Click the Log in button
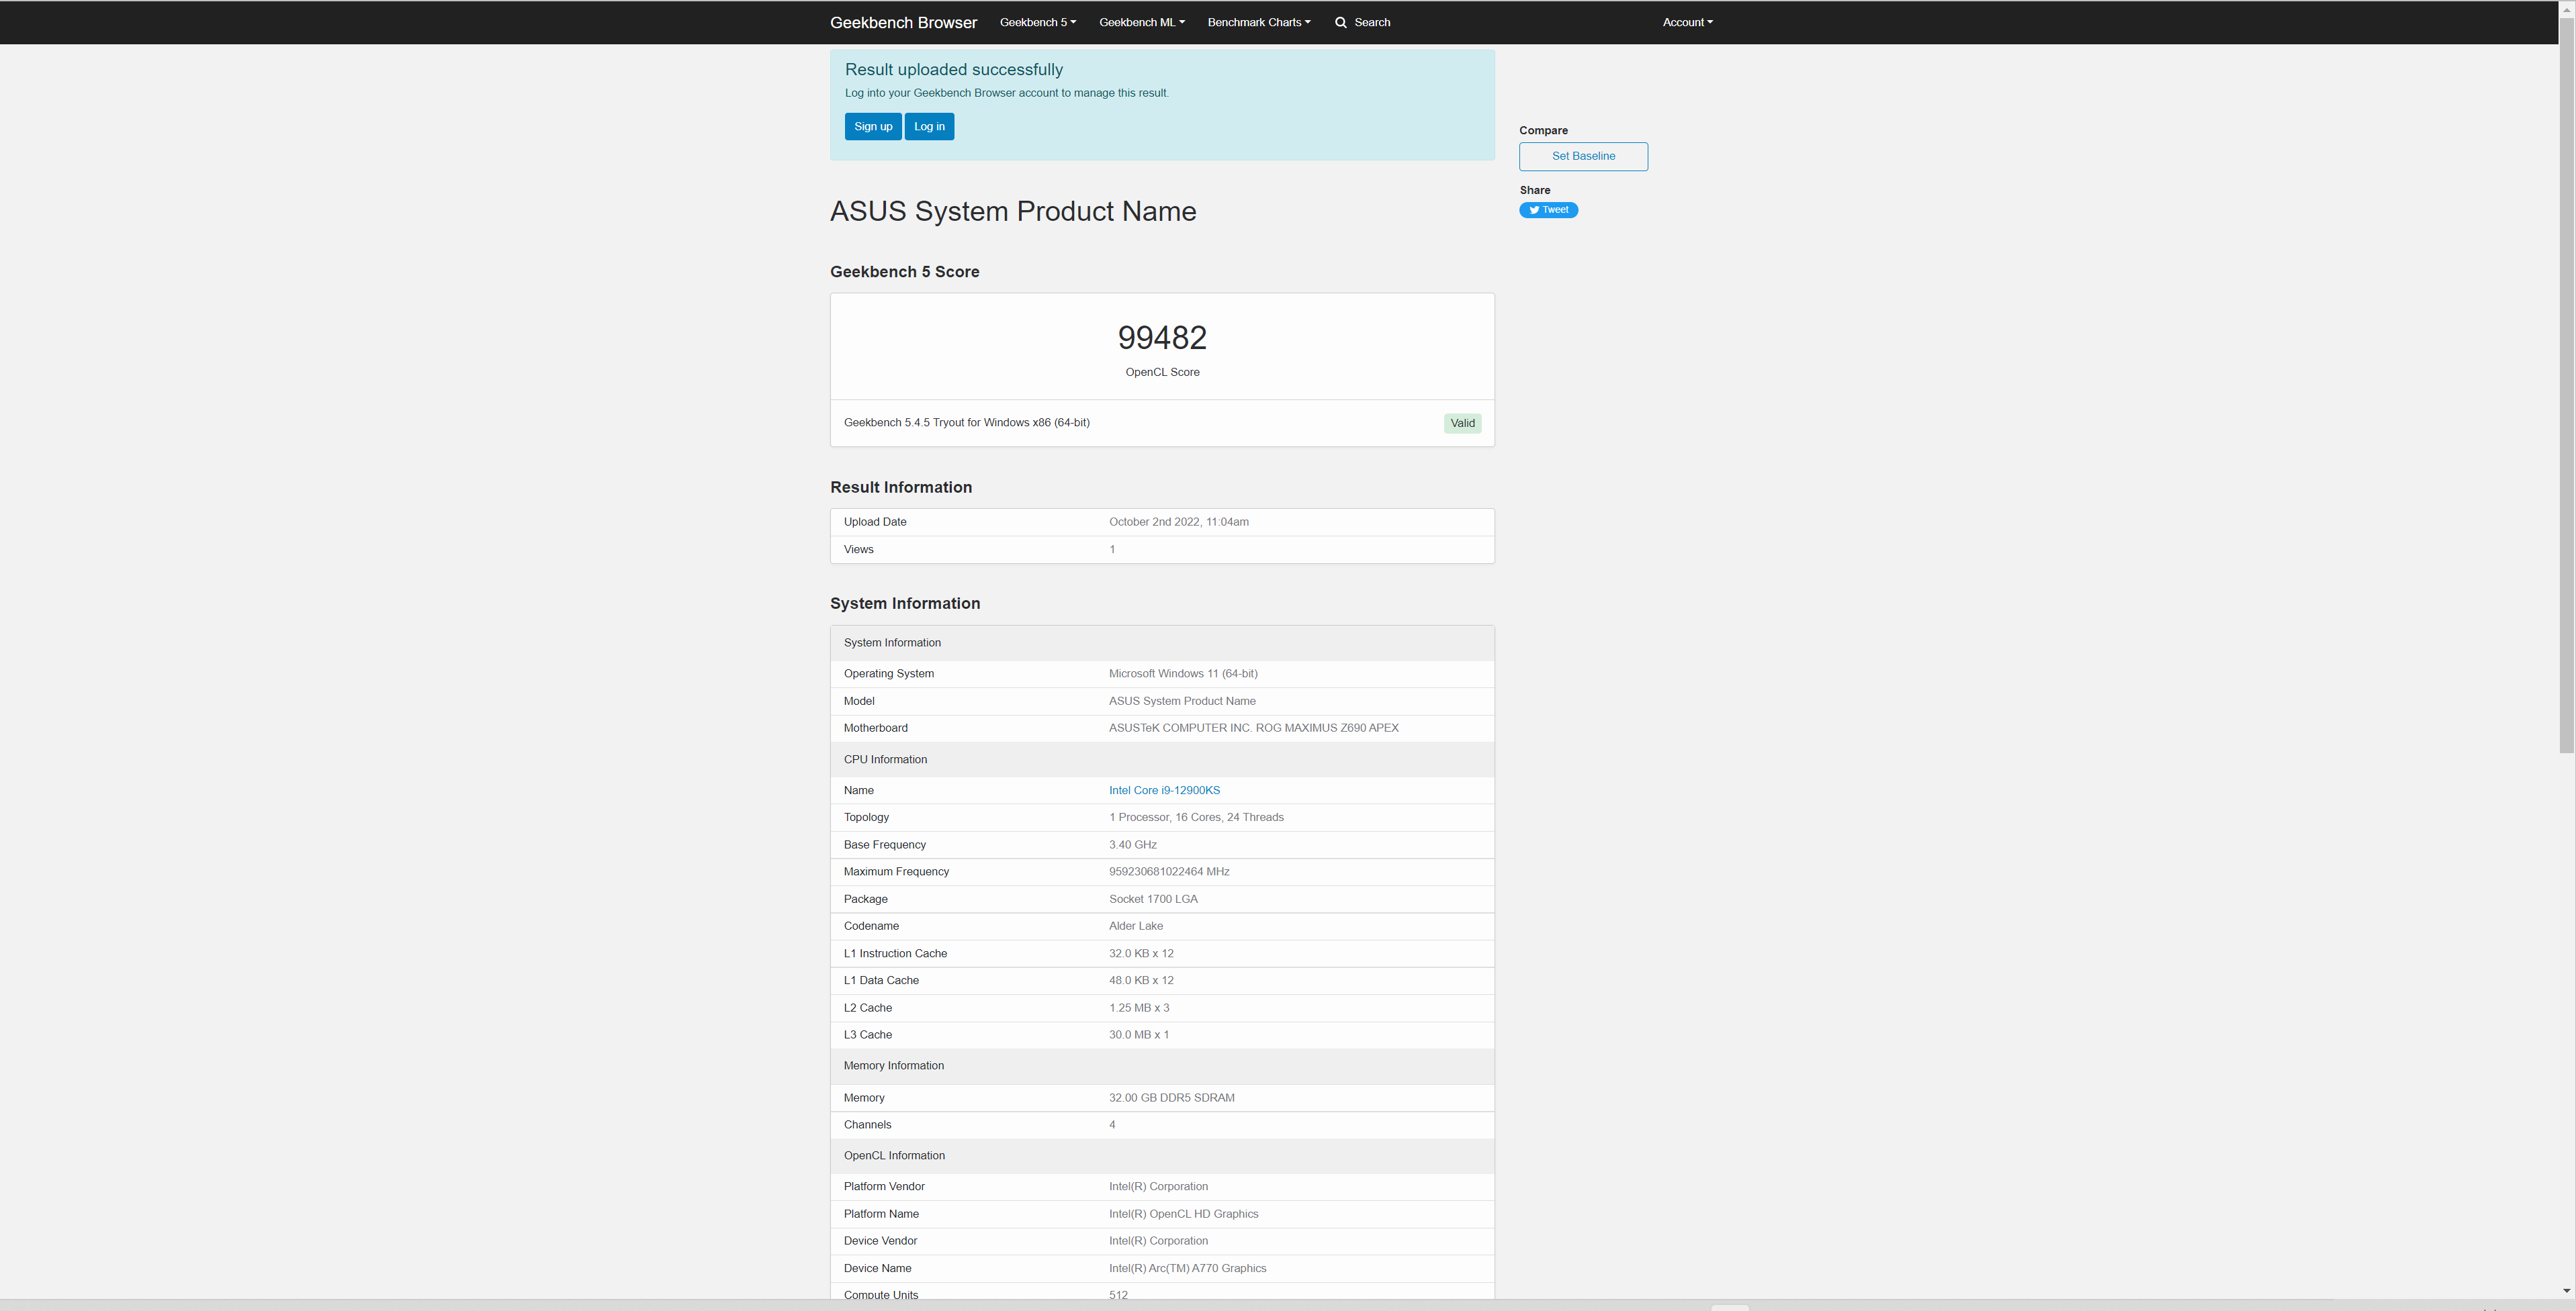The width and height of the screenshot is (2576, 1311). tap(929, 127)
